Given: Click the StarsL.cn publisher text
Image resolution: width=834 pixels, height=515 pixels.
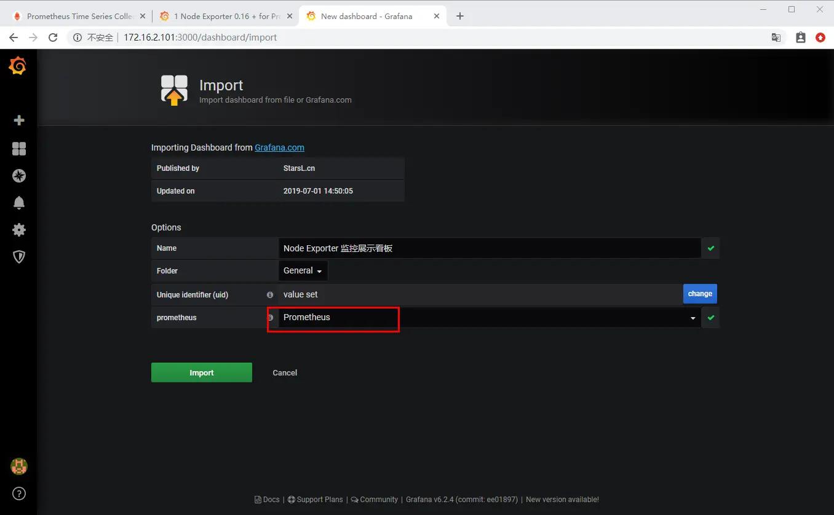Looking at the screenshot, I should [x=299, y=168].
